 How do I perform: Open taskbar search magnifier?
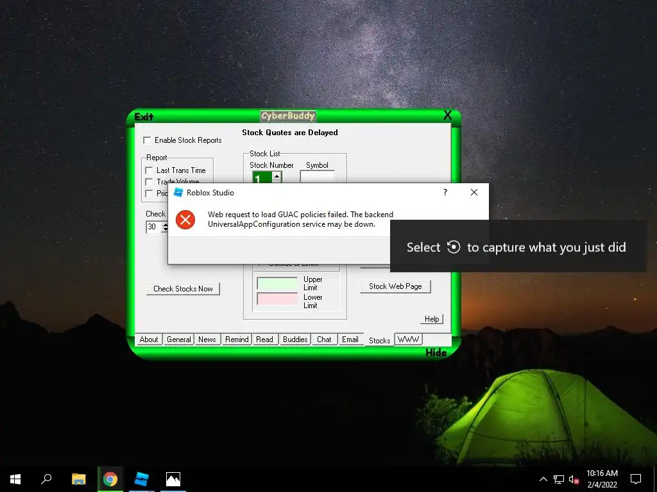pos(46,479)
